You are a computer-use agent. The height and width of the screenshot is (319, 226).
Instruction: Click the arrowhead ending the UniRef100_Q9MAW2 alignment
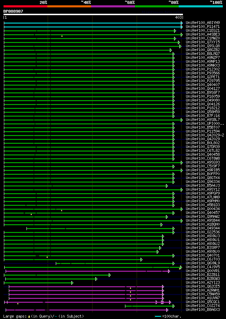coord(167,217)
